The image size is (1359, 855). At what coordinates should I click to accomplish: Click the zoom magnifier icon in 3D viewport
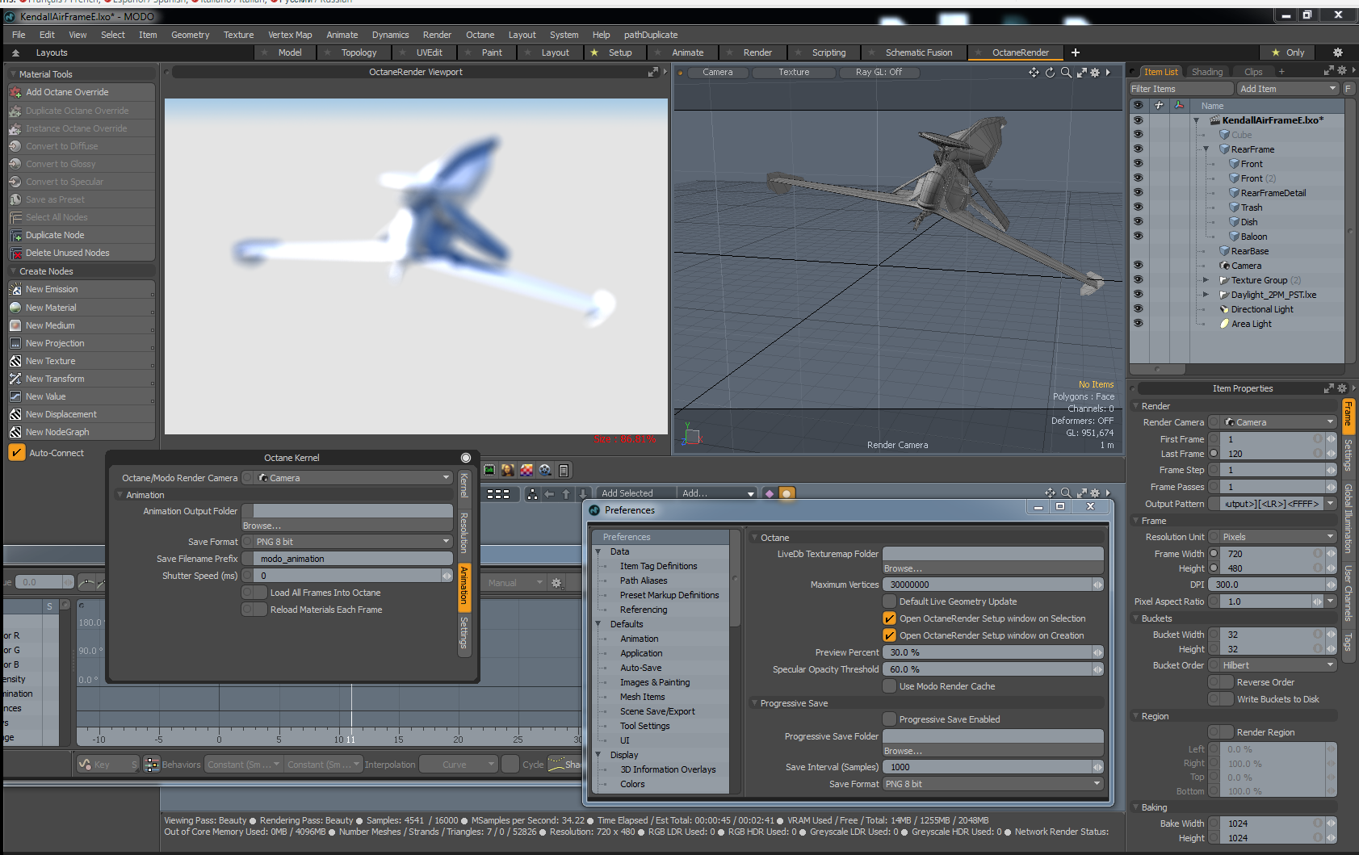click(x=1066, y=73)
